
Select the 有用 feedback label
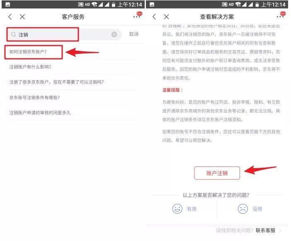[x=192, y=209]
